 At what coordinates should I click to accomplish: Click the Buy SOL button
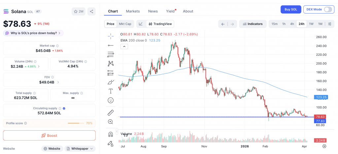click(291, 9)
